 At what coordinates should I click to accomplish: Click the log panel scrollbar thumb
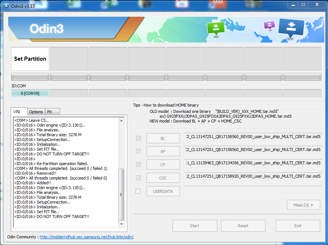click(x=121, y=195)
